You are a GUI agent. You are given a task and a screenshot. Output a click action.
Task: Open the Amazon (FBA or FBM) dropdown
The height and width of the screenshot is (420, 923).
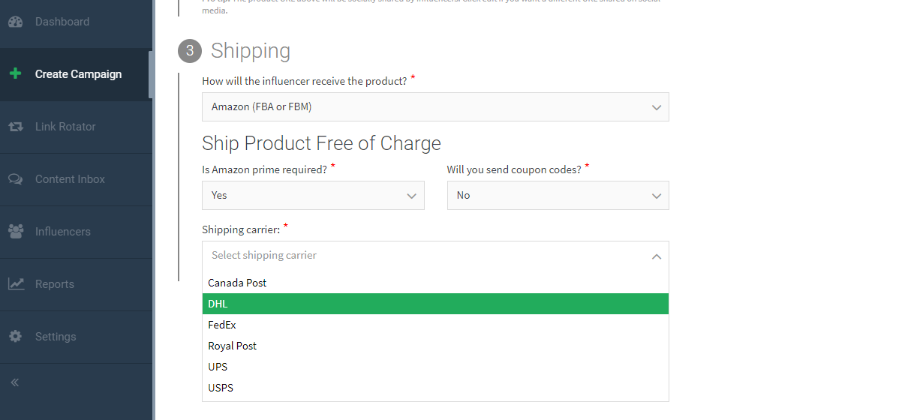(x=435, y=107)
